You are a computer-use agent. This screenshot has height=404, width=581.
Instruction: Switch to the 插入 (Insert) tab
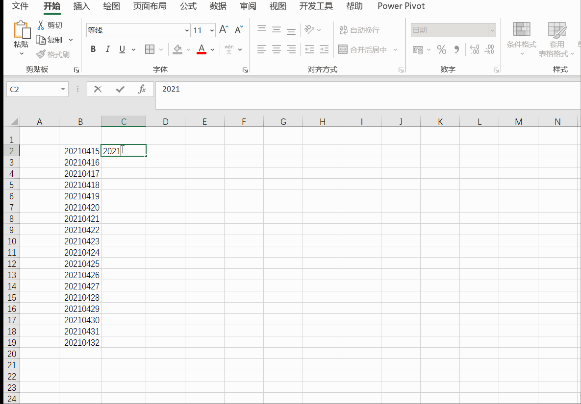coord(81,6)
